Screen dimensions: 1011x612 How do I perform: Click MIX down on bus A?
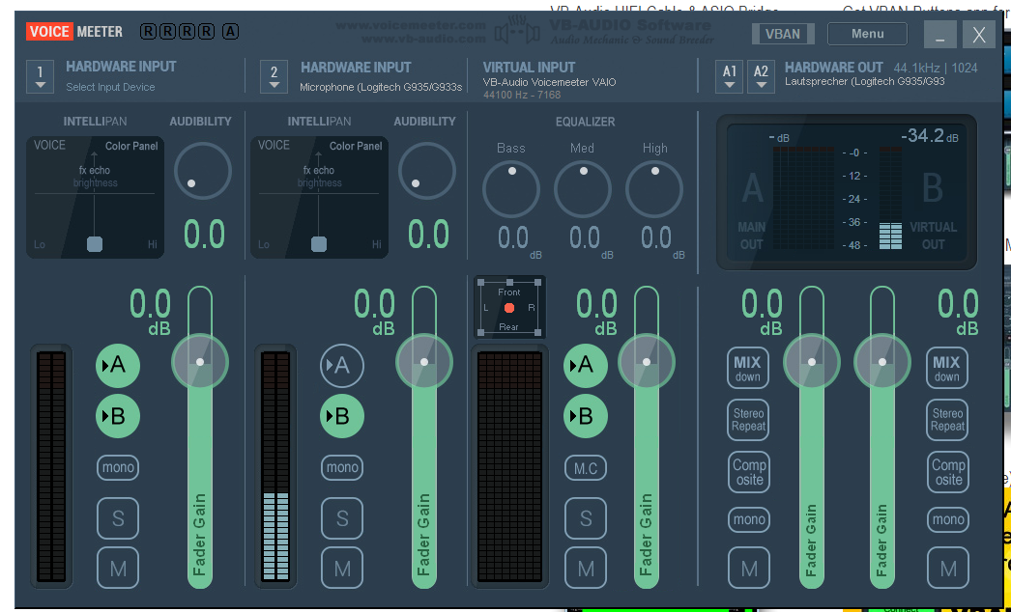[748, 368]
